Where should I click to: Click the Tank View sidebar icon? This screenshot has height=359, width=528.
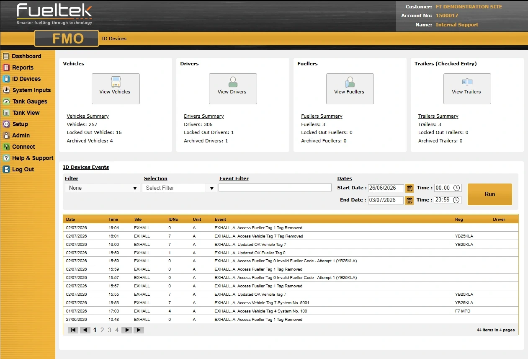6,113
